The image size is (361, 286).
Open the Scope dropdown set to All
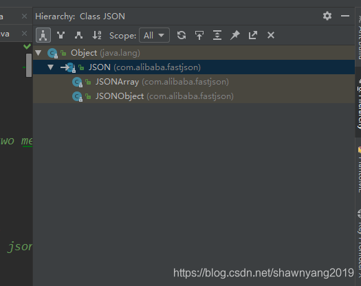(154, 35)
